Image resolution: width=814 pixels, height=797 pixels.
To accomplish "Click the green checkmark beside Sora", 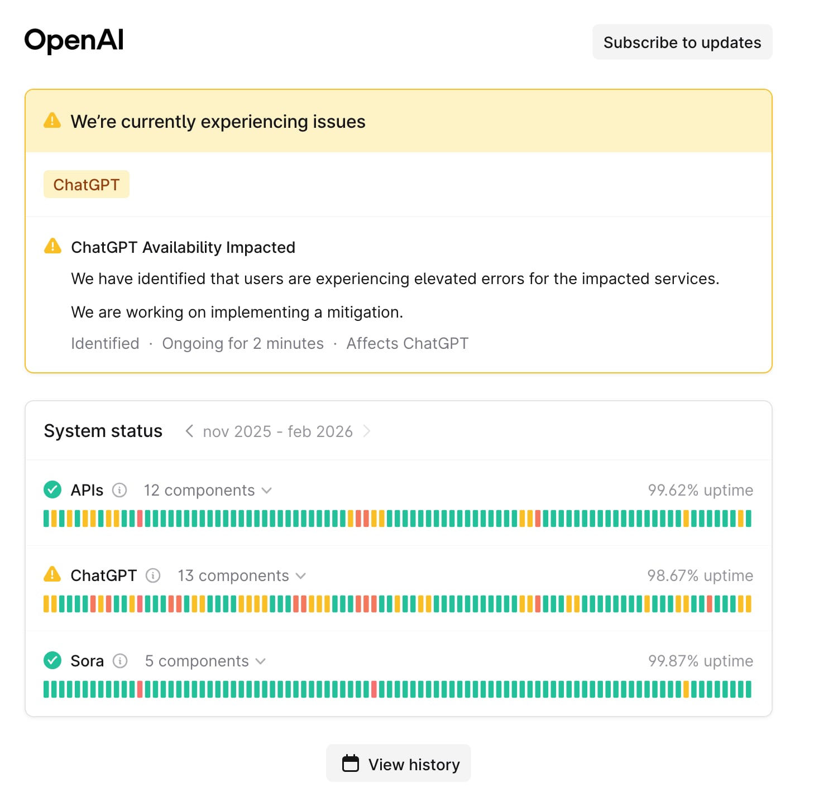I will coord(52,660).
